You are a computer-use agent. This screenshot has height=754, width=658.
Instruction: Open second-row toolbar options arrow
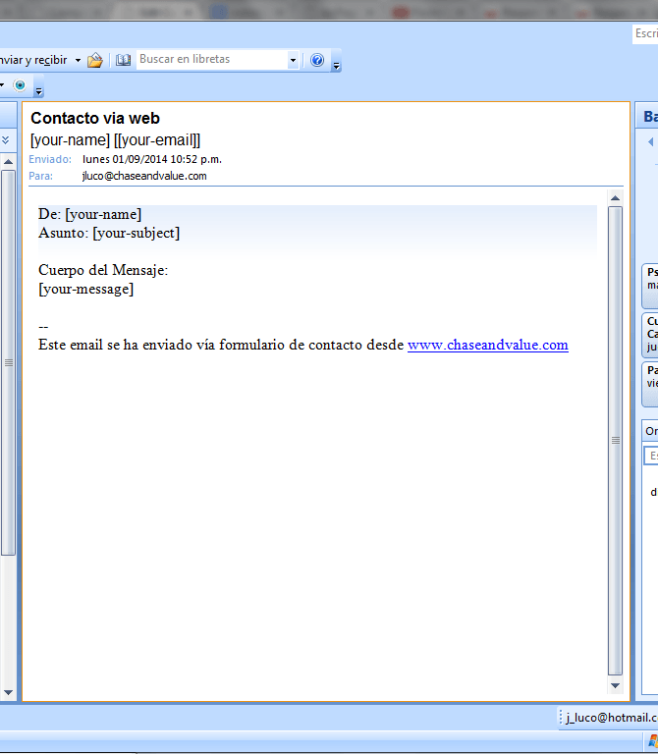pyautogui.click(x=39, y=88)
